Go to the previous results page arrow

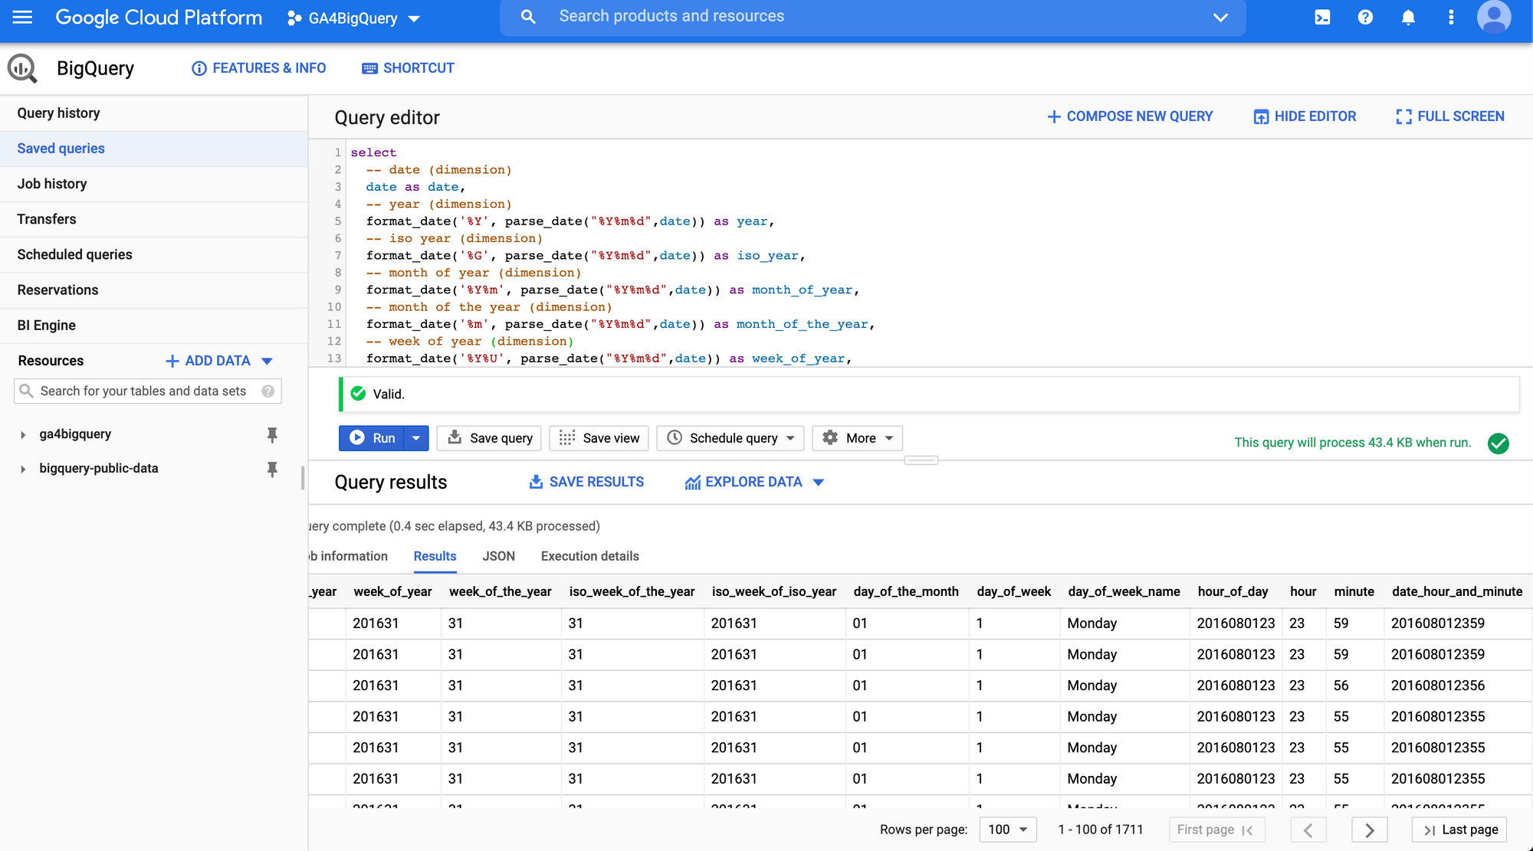[1308, 830]
